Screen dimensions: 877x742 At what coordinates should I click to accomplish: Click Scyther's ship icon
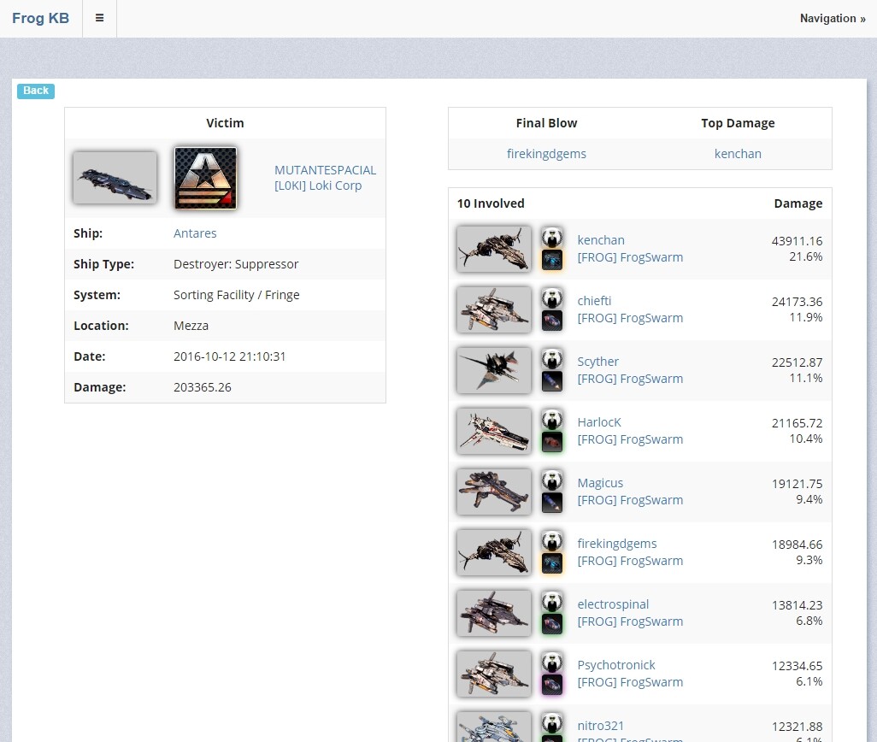pos(494,370)
